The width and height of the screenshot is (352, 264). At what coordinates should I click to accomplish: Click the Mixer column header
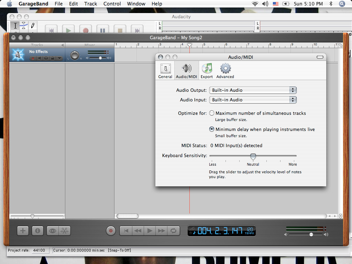click(x=90, y=45)
